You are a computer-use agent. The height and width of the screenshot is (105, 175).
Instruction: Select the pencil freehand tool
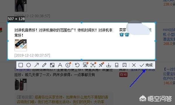pos(44,65)
